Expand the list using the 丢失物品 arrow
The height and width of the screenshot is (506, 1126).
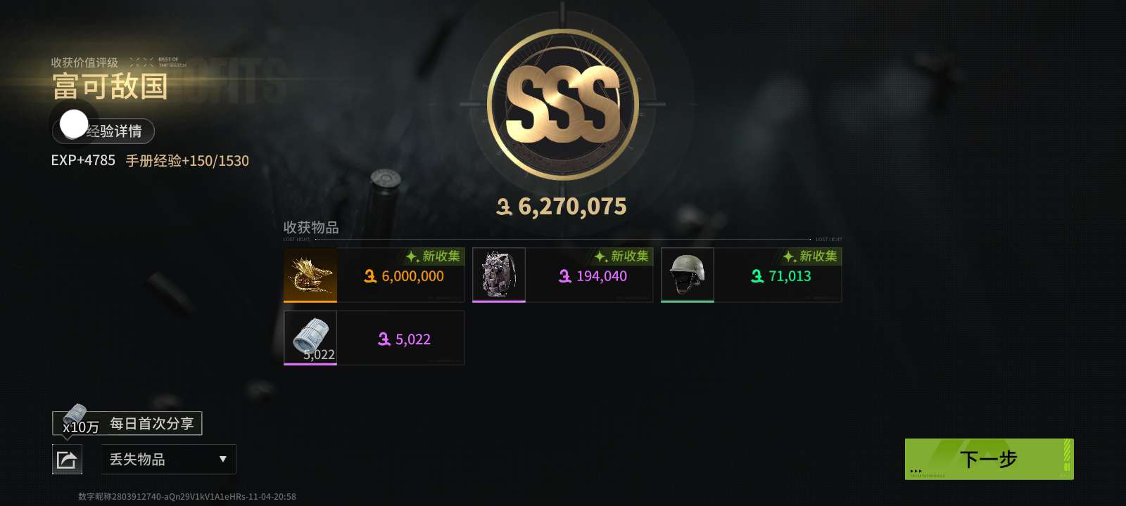click(223, 460)
